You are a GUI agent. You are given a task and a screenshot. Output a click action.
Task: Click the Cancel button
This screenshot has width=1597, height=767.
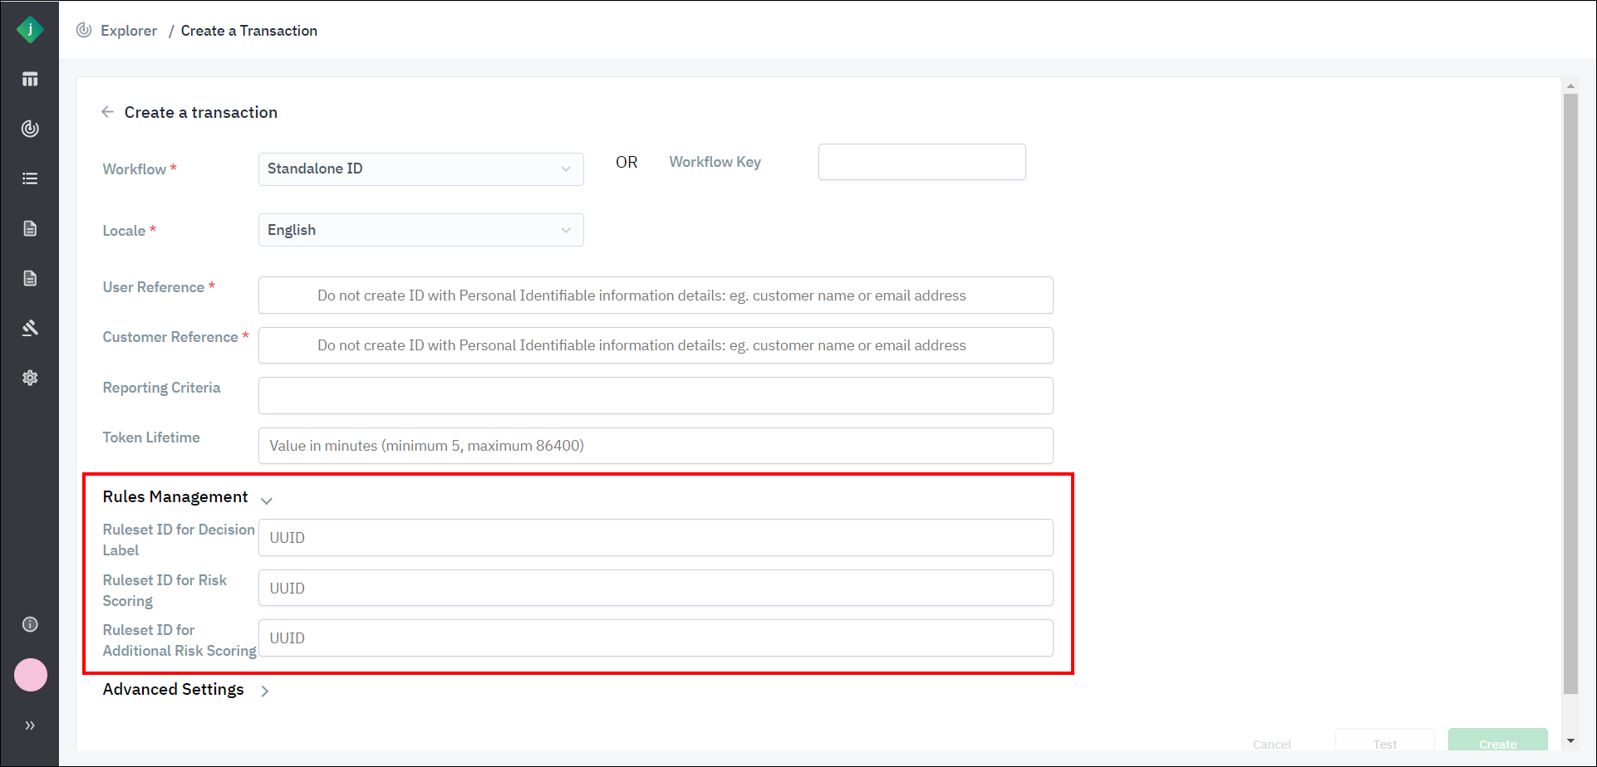(1271, 744)
